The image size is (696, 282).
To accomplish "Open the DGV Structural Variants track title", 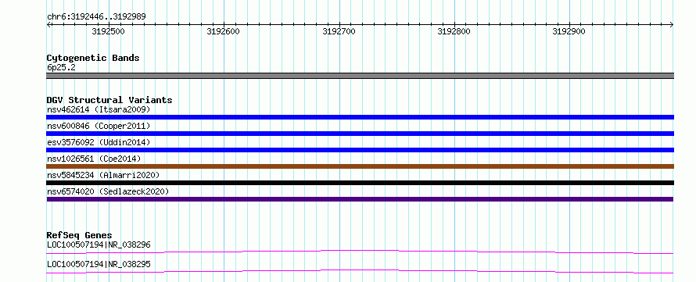I will [x=109, y=100].
